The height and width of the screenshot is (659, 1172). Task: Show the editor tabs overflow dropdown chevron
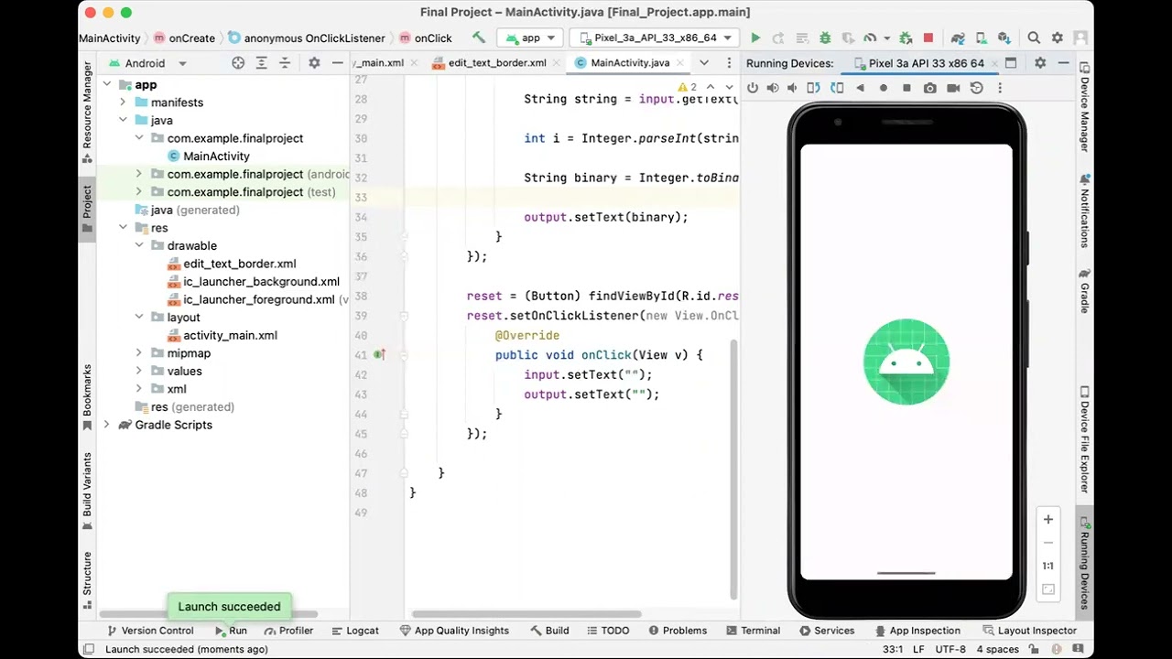704,63
